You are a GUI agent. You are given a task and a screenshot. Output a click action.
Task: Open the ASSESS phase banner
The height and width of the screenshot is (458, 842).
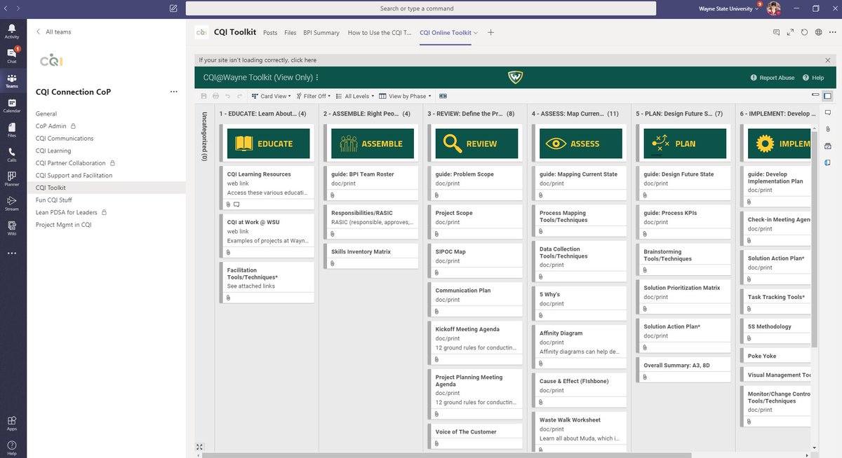click(x=580, y=144)
